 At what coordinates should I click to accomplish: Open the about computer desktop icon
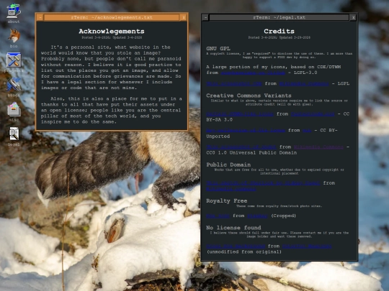pos(14,11)
